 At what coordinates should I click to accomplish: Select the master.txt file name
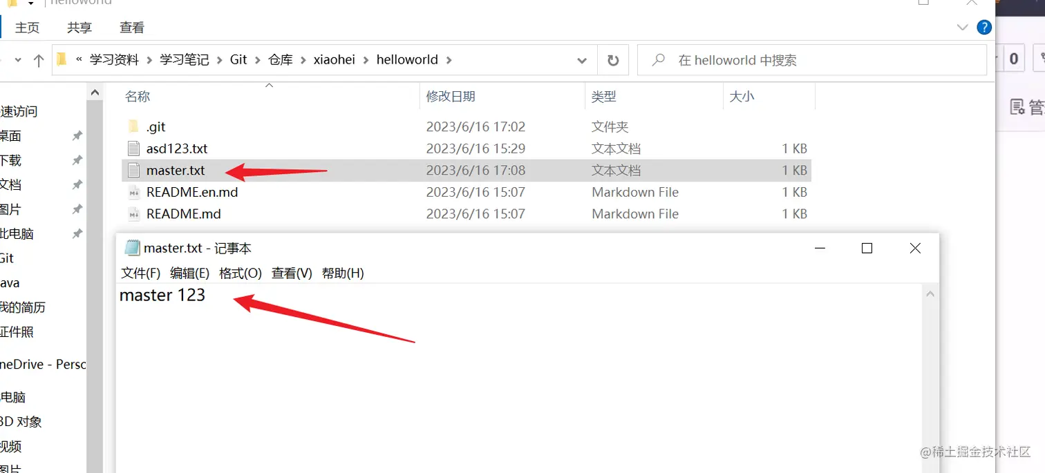176,170
